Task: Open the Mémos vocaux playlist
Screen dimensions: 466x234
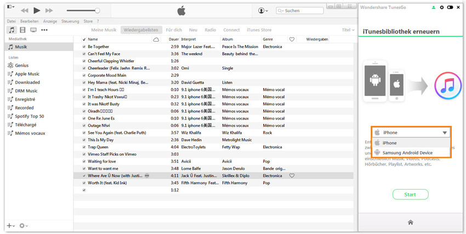Action: point(30,133)
